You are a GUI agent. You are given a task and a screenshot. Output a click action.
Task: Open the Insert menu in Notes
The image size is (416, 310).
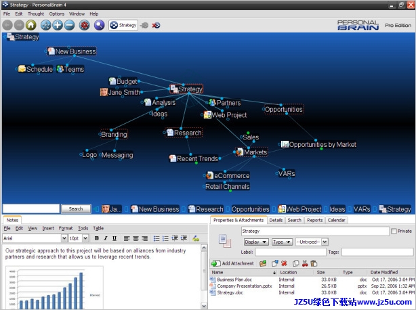click(48, 228)
